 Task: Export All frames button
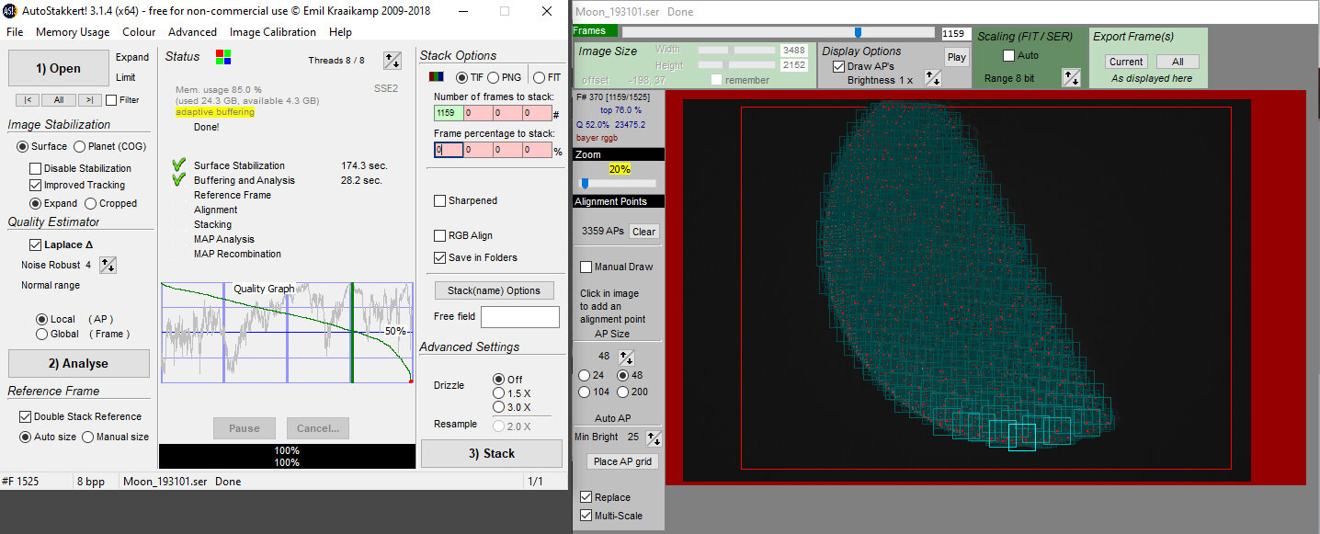point(1178,62)
